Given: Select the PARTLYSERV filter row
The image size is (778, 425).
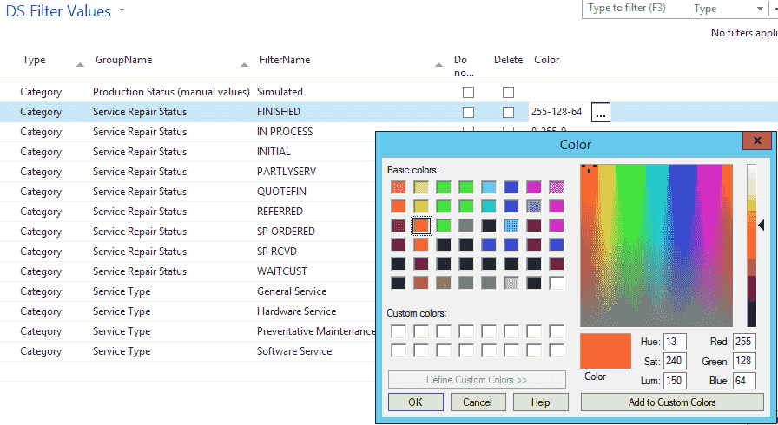Looking at the screenshot, I should [x=287, y=172].
